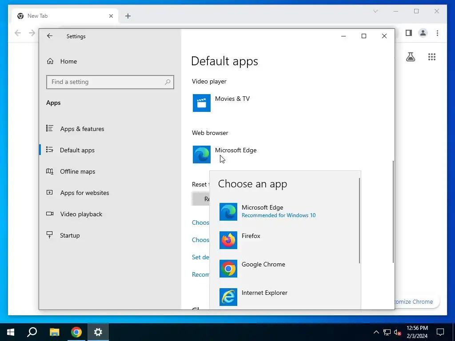Image resolution: width=455 pixels, height=341 pixels.
Task: Click the current Microsoft Edge web browser icon
Action: click(x=202, y=155)
